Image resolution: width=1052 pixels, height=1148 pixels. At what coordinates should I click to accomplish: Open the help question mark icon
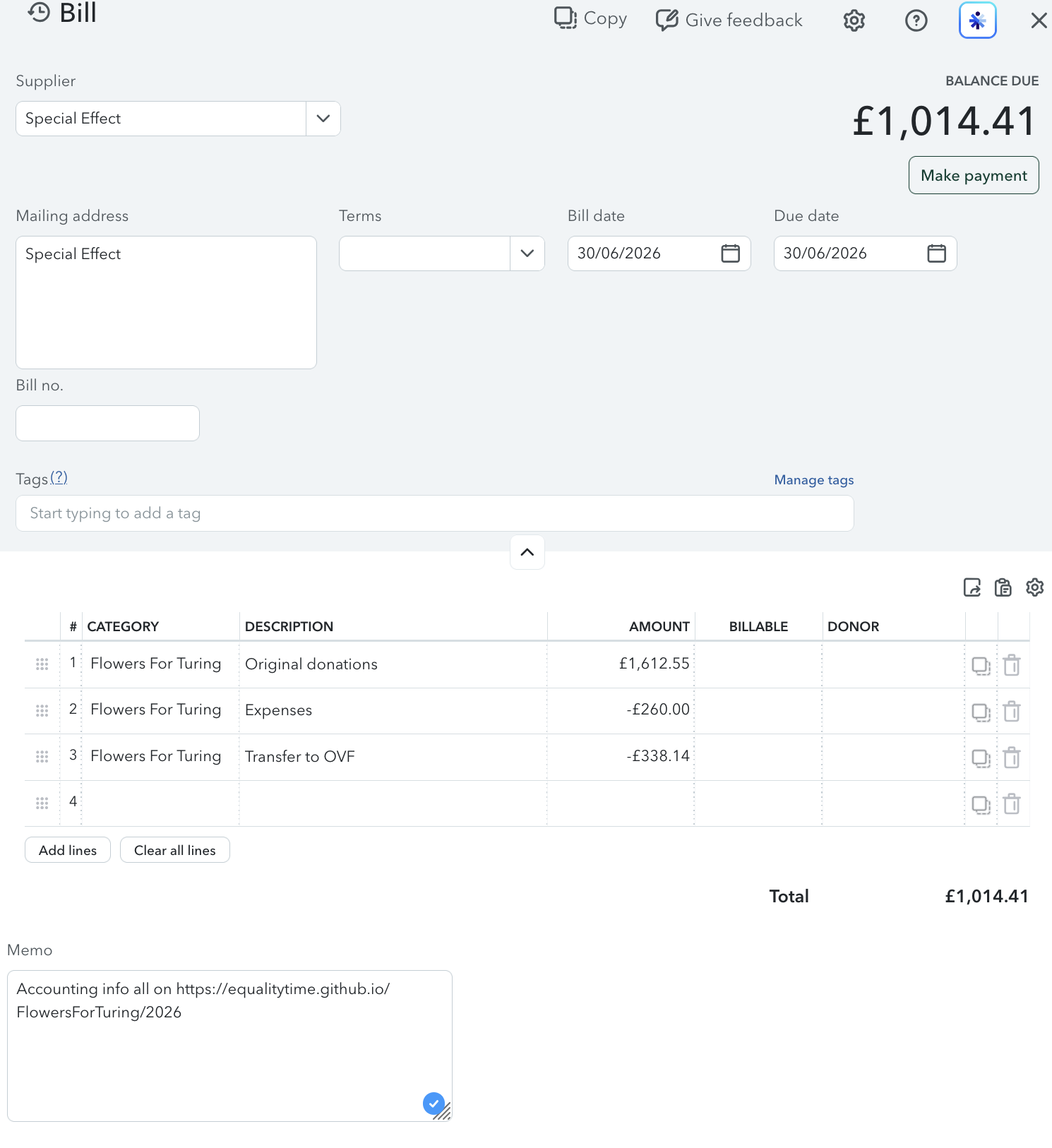click(916, 20)
